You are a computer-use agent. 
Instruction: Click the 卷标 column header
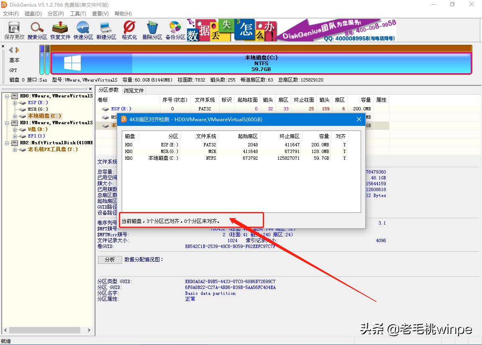tap(128, 100)
